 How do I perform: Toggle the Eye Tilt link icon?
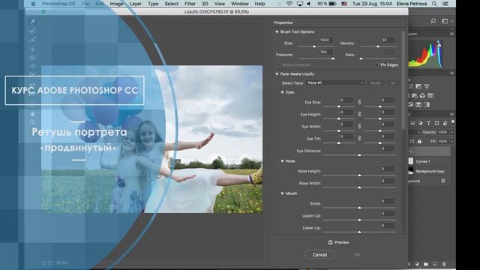tap(359, 138)
